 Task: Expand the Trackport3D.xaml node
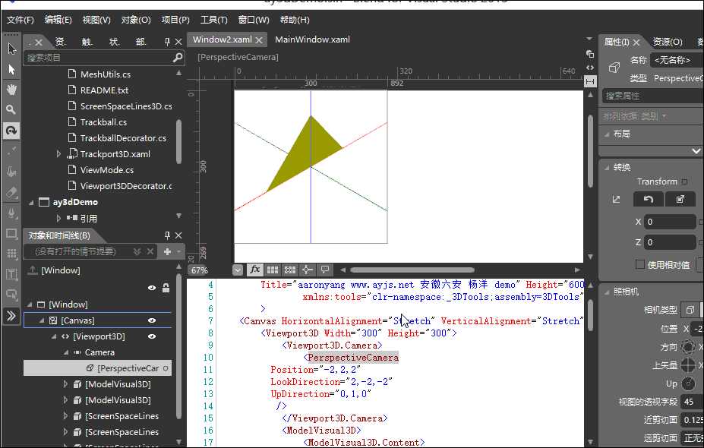tap(58, 154)
